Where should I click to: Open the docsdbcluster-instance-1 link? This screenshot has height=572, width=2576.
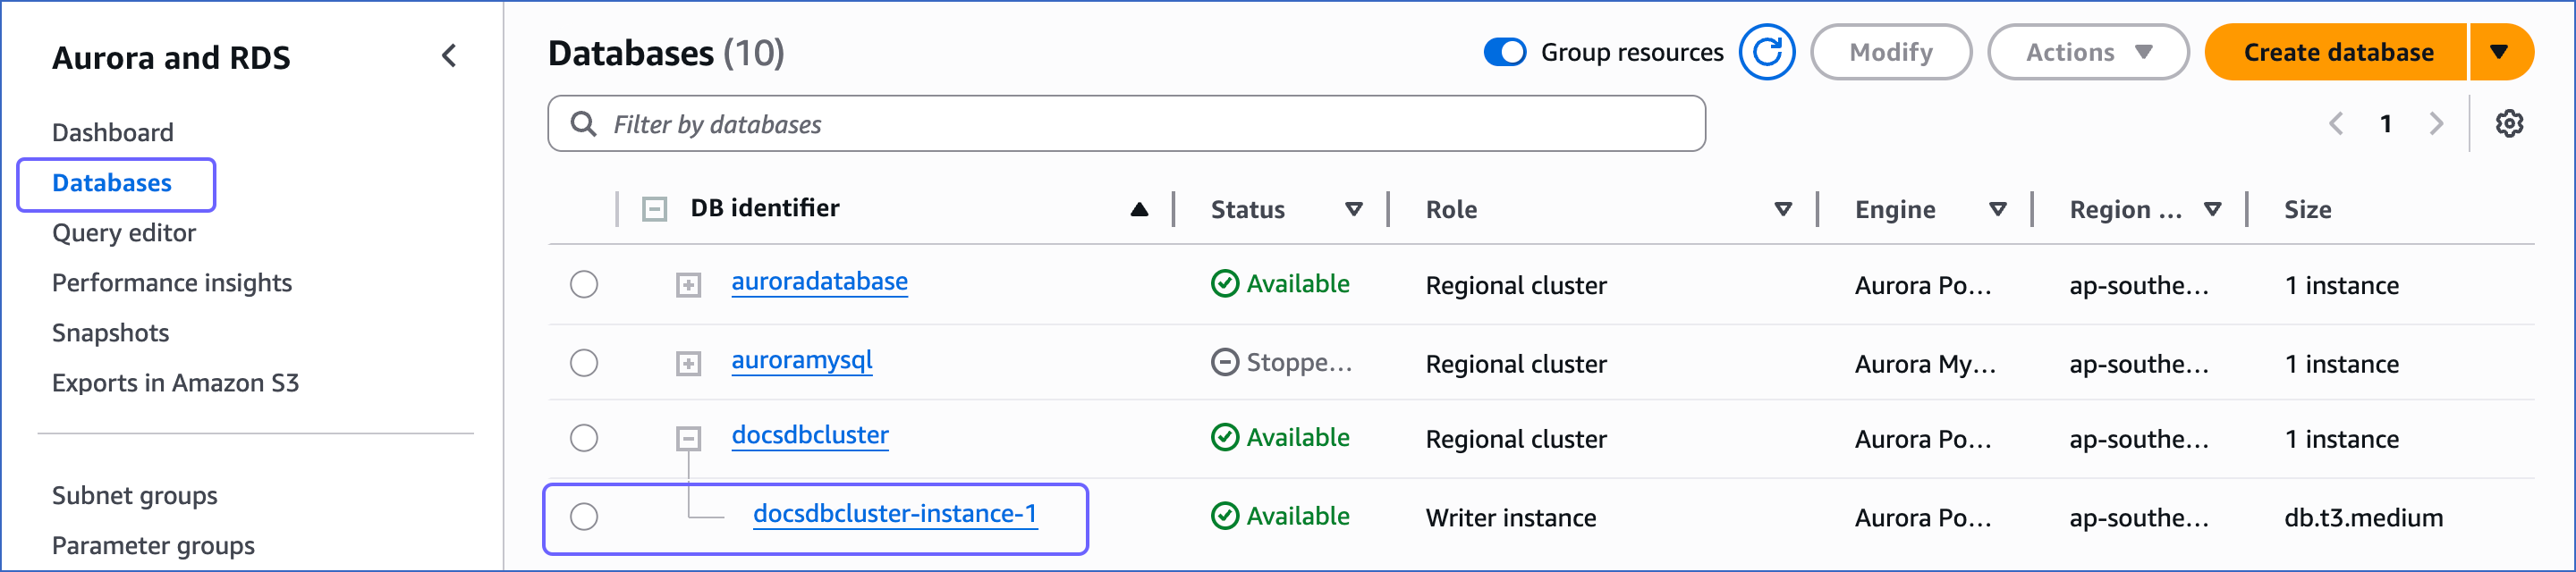point(895,513)
